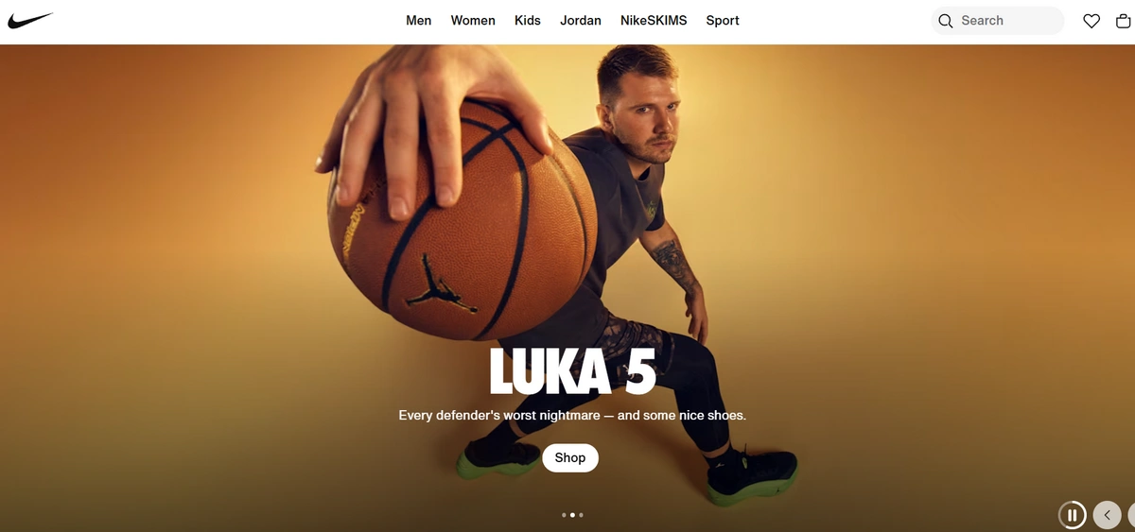Advance to next carousel slide

click(x=1132, y=515)
